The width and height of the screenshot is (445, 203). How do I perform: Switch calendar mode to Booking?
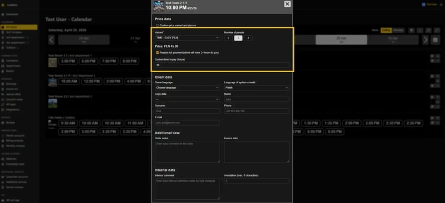pos(398,30)
